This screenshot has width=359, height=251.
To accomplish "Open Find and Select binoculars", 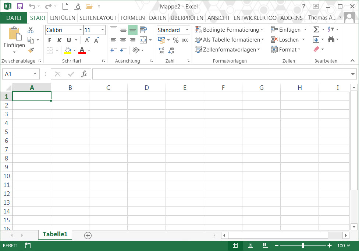I will pos(331,39).
